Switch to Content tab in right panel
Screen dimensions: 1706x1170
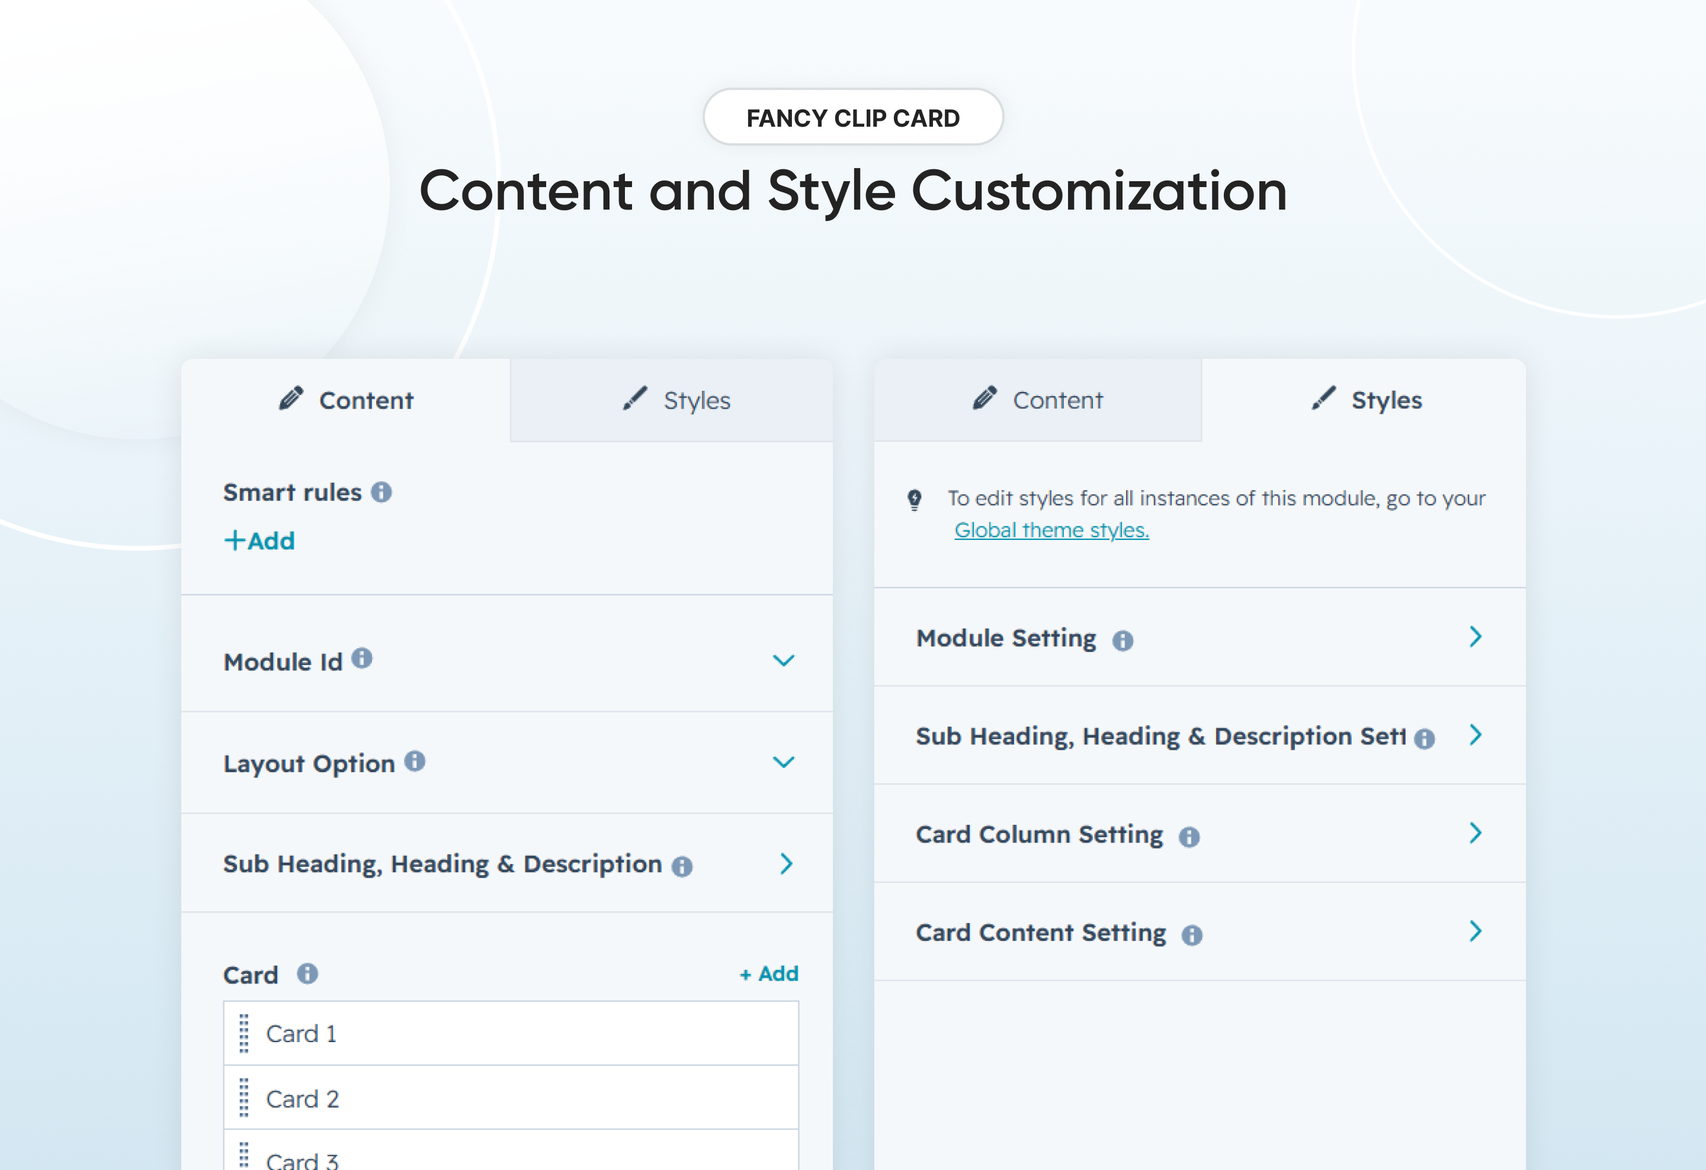click(x=1037, y=400)
